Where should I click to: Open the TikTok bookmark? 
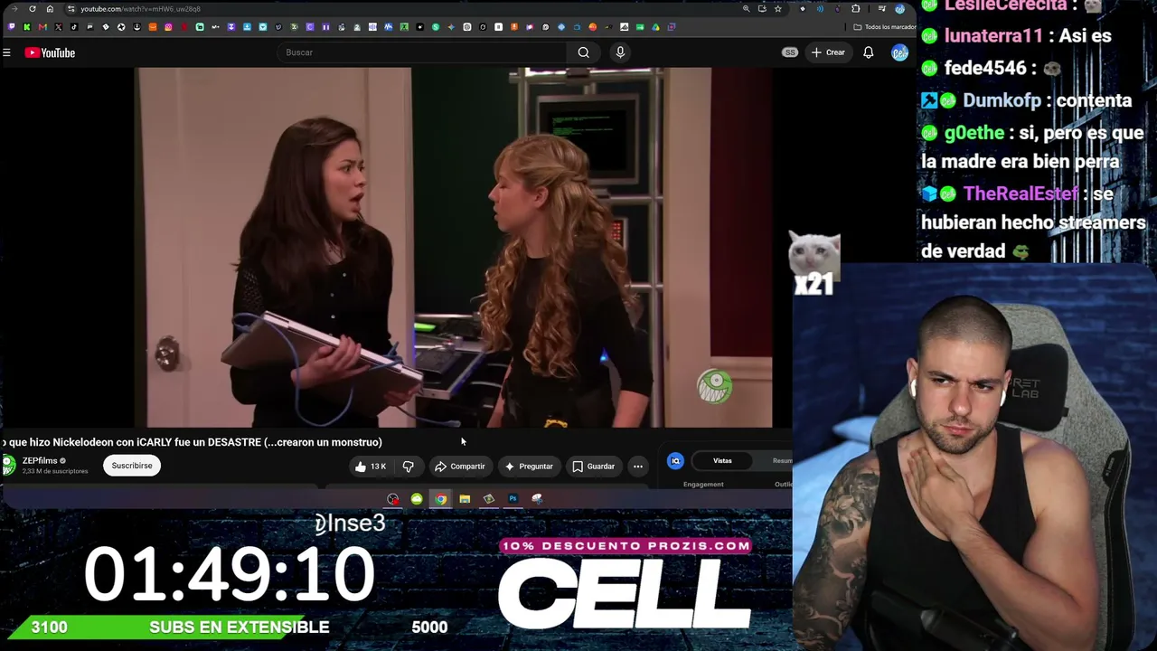74,27
